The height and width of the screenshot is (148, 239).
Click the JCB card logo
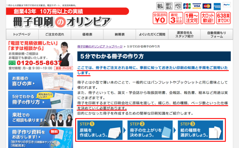(x=187, y=6)
